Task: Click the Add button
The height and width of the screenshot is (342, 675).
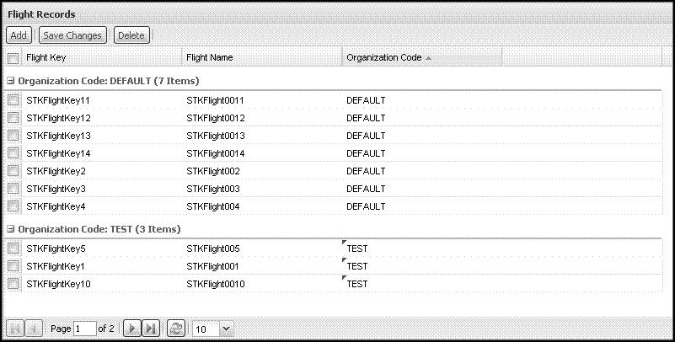Action: (19, 35)
